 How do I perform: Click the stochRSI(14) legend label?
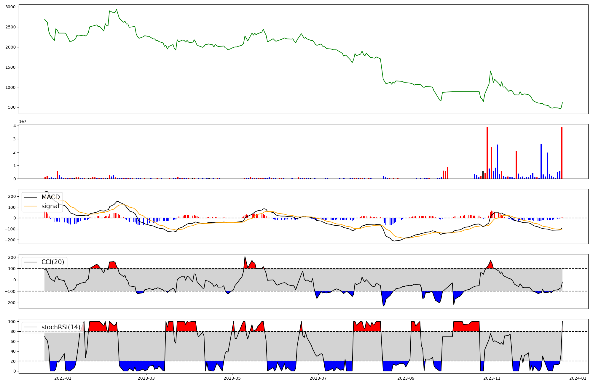(x=61, y=327)
